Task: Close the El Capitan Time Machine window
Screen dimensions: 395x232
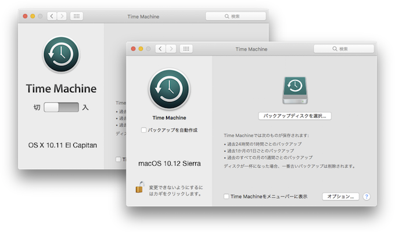Action: [25, 16]
